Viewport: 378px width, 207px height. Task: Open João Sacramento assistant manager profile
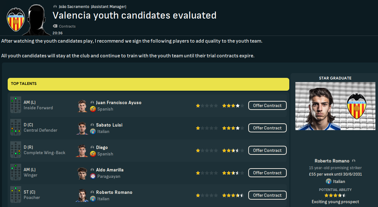click(74, 7)
